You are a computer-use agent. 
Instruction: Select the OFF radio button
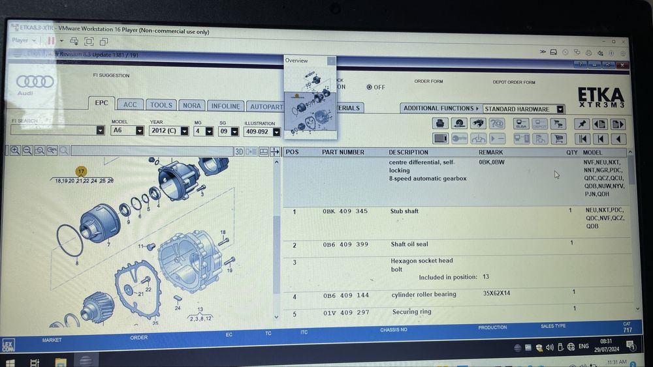click(x=369, y=87)
